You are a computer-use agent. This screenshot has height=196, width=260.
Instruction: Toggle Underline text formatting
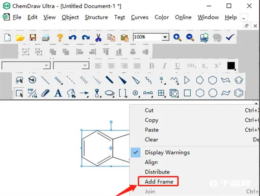(x=177, y=66)
